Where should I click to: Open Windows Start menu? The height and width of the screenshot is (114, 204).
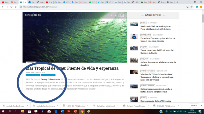tap(3, 111)
